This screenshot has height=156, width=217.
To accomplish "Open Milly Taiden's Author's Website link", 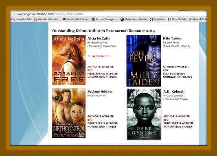I will coord(176,67).
